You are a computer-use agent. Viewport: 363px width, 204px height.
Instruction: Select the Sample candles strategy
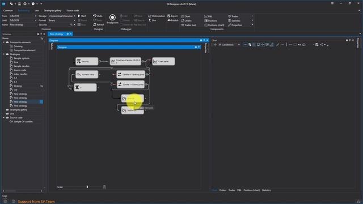(22, 66)
